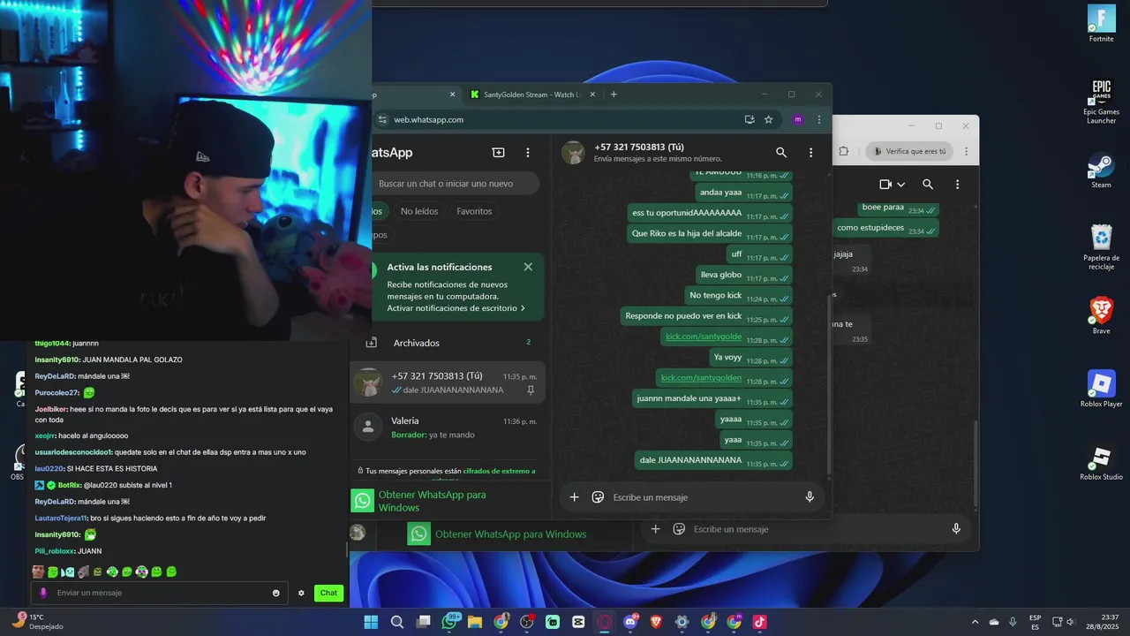Image resolution: width=1130 pixels, height=636 pixels.
Task: Click purple microphone in Kick chat input
Action: (x=43, y=593)
